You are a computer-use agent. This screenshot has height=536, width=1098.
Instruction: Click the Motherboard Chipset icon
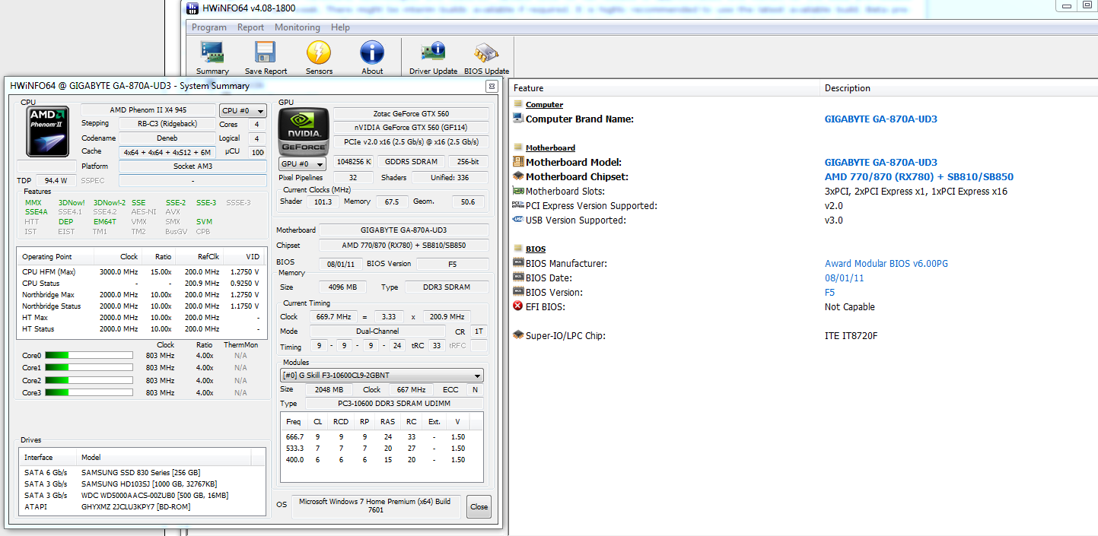point(518,176)
